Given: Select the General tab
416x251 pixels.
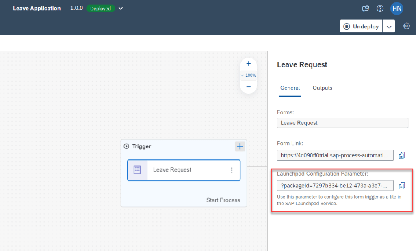Looking at the screenshot, I should pos(290,88).
